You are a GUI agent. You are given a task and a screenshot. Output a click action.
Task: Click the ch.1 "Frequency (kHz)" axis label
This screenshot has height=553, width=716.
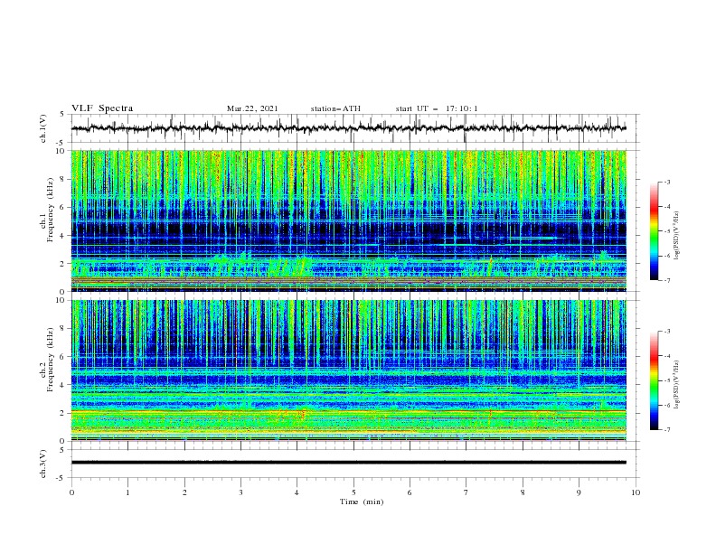pyautogui.click(x=50, y=211)
